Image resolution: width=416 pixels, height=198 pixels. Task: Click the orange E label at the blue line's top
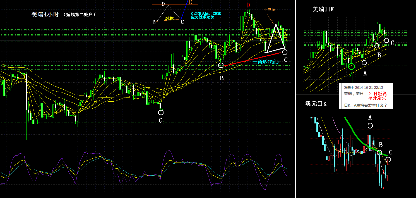point(190,2)
